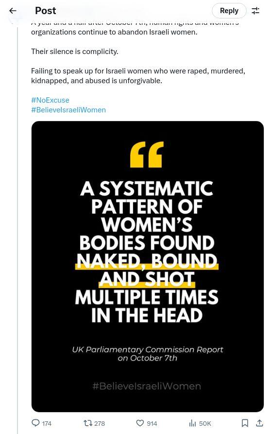Click the 914 likes count
The height and width of the screenshot is (434, 272).
tap(152, 423)
